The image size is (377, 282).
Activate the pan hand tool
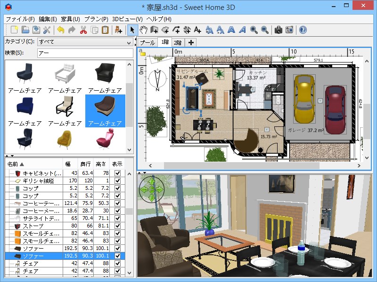click(144, 30)
